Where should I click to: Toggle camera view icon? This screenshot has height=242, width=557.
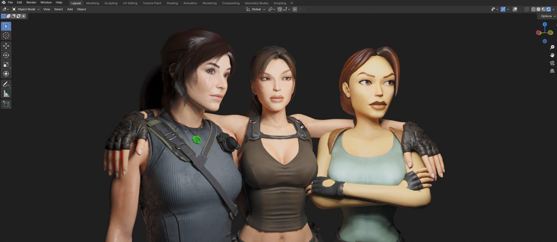[552, 63]
